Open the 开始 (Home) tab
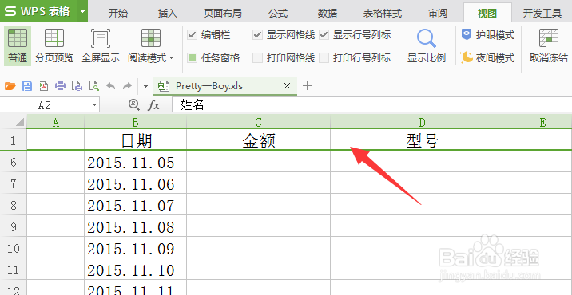 pos(118,14)
